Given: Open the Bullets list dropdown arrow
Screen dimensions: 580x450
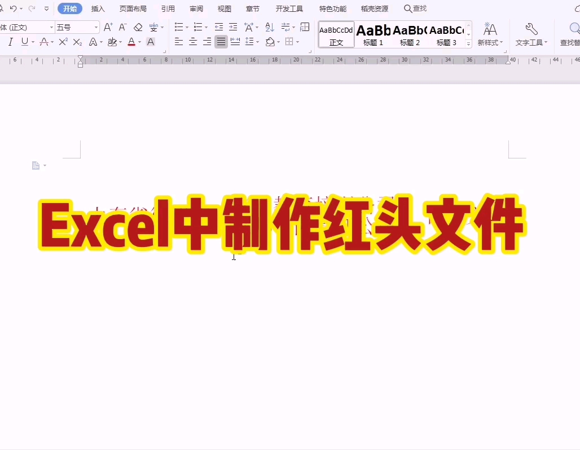Looking at the screenshot, I should pos(187,27).
